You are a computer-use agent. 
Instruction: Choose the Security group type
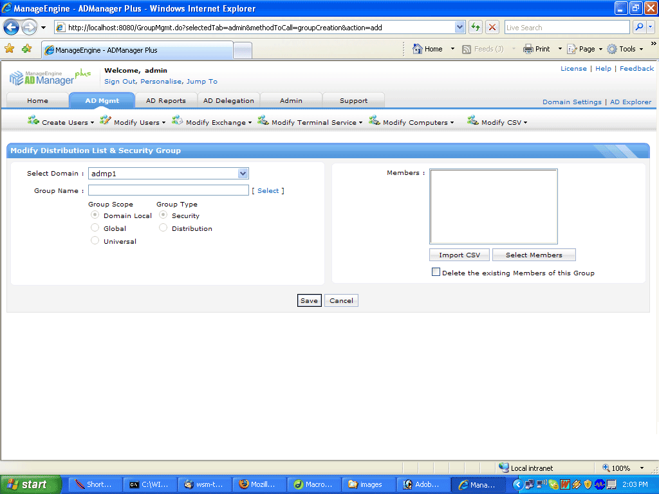163,215
